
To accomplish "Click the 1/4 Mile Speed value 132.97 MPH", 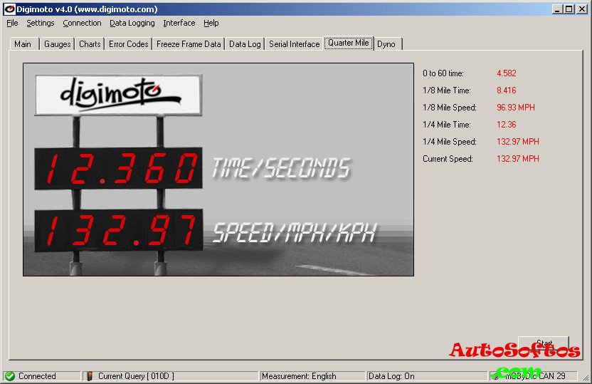I will 517,142.
